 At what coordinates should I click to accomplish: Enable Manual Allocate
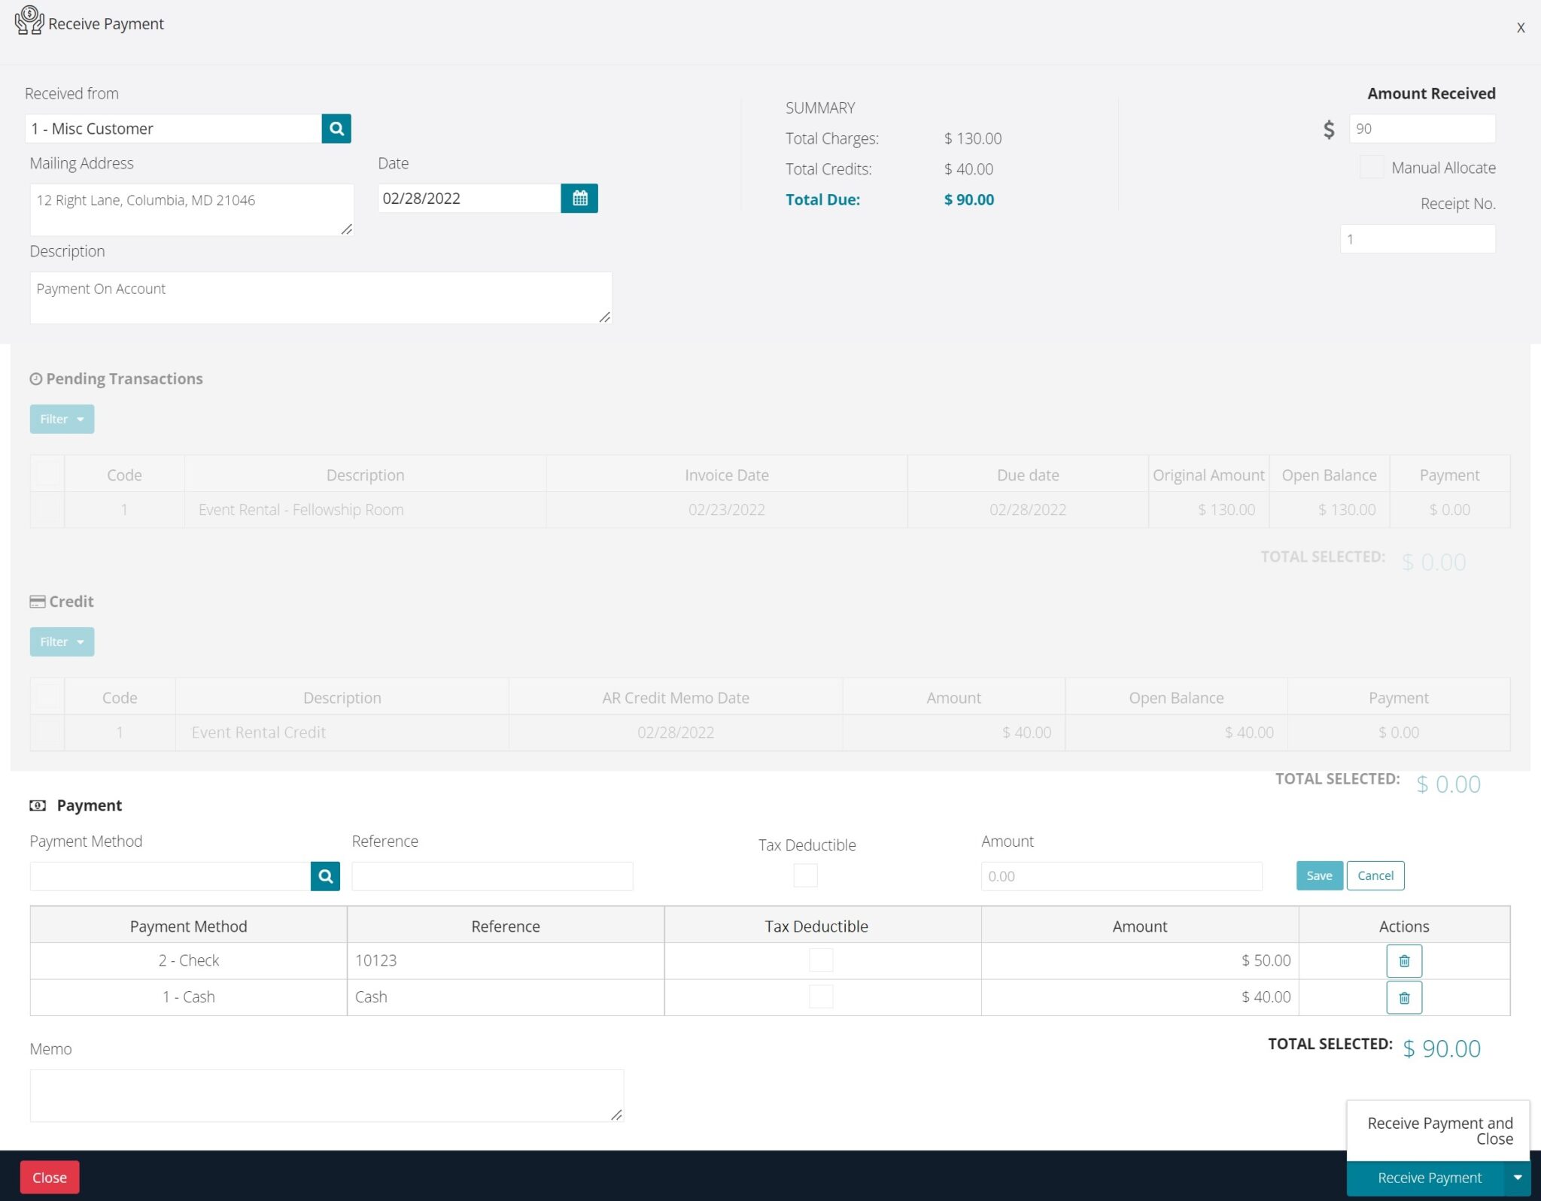tap(1372, 167)
